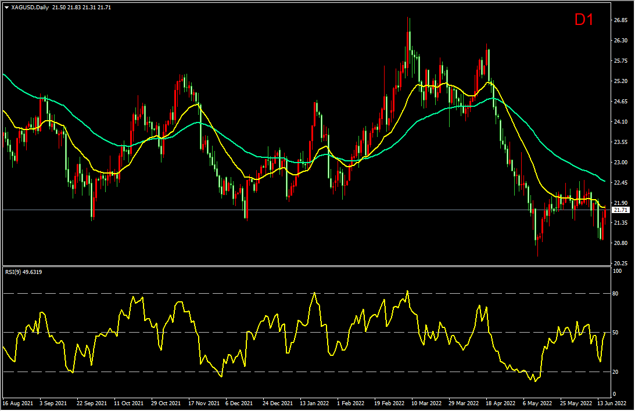Click the 10 Mar 2022 date label
The image size is (635, 411).
coord(426,403)
